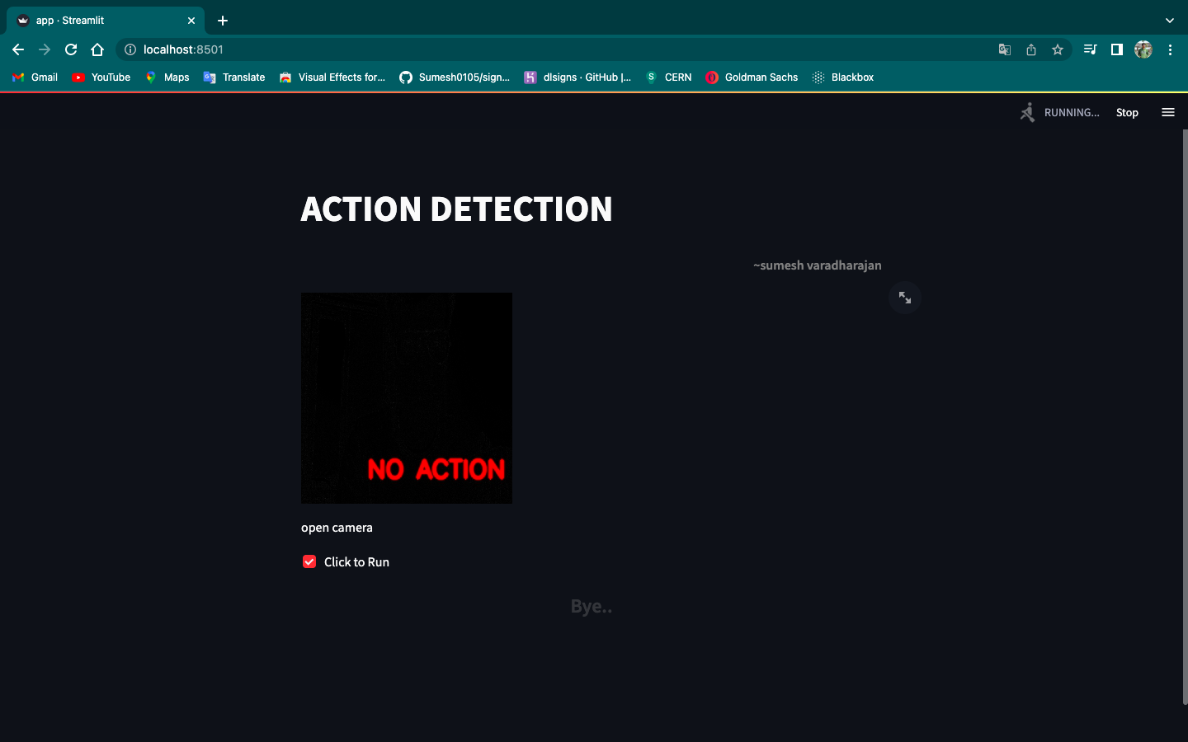
Task: Open a new browser tab
Action: tap(223, 21)
